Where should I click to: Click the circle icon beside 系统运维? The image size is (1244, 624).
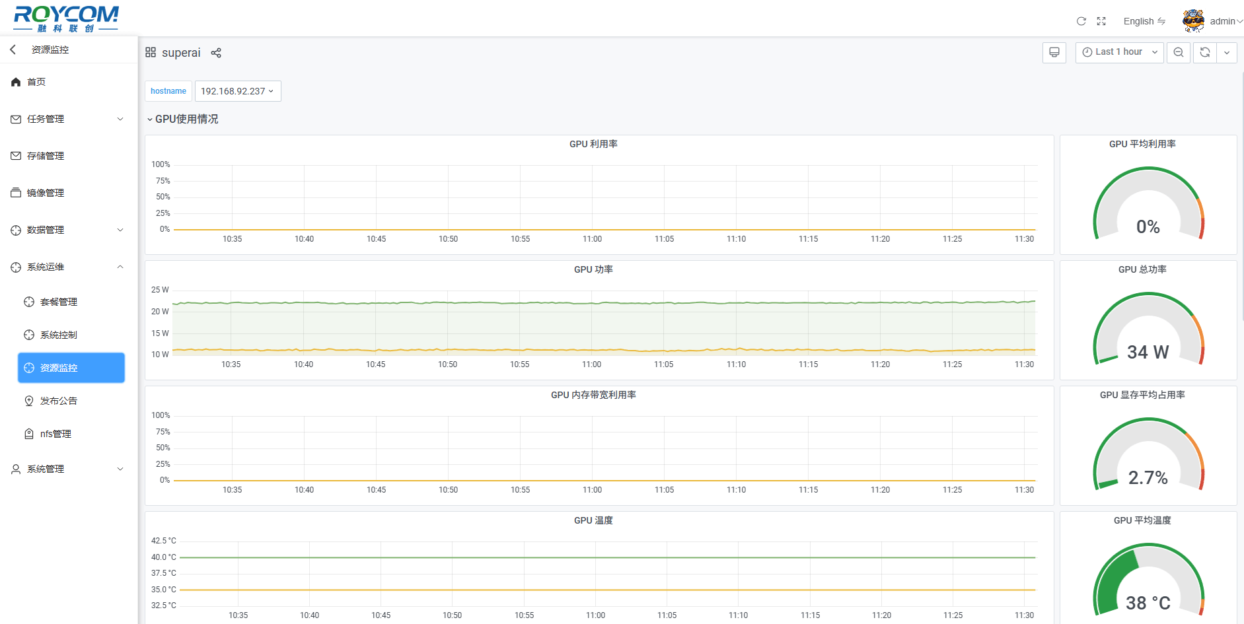16,267
